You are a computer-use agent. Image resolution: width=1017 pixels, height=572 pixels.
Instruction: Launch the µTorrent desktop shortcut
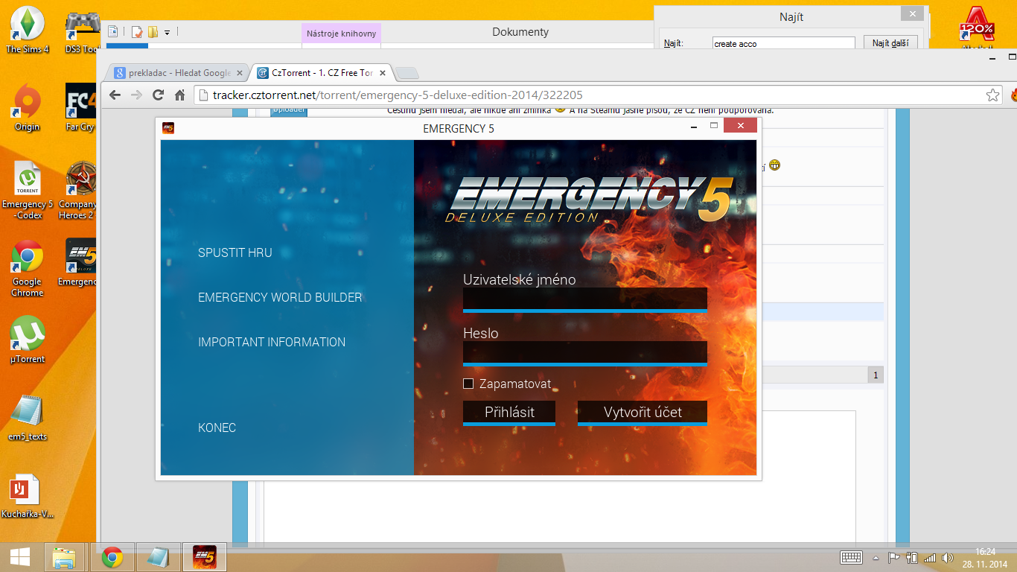[x=28, y=339]
